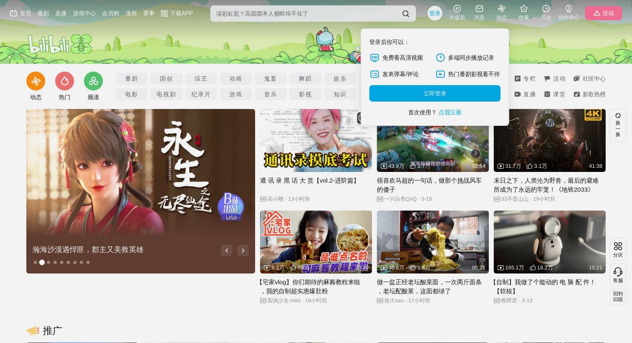The width and height of the screenshot is (632, 343).
Task: Open 活动 events link
Action: click(555, 79)
